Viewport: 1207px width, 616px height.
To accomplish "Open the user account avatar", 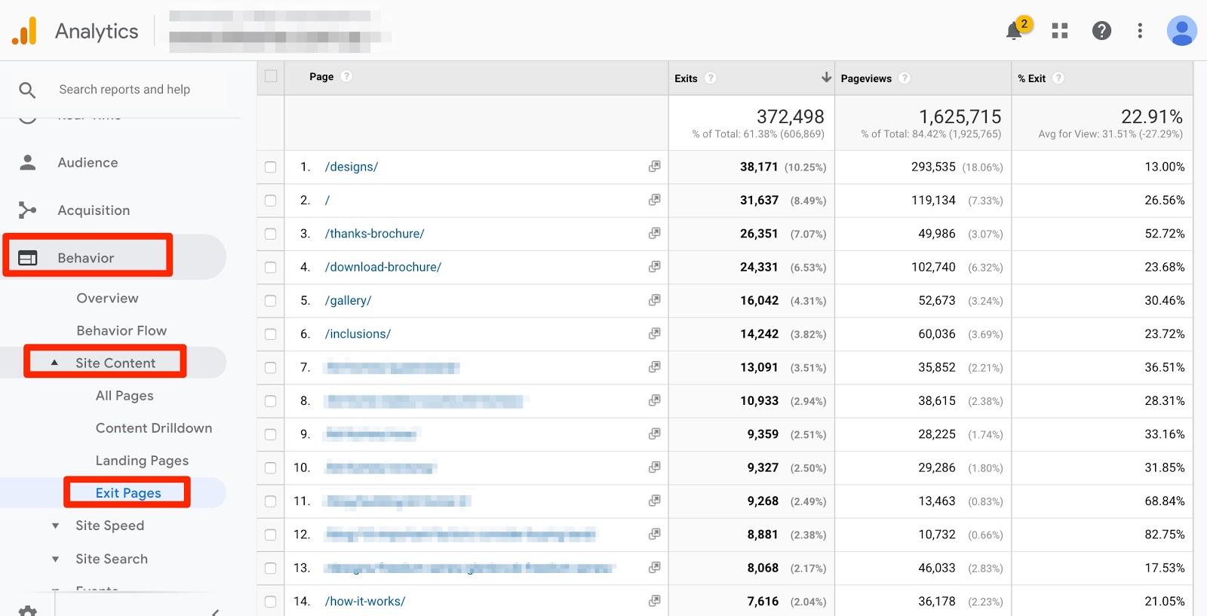I will click(1181, 31).
